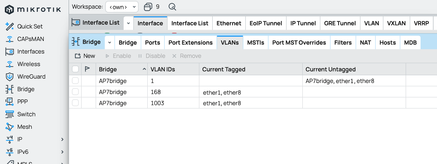Switch to Interface tab

coord(150,23)
